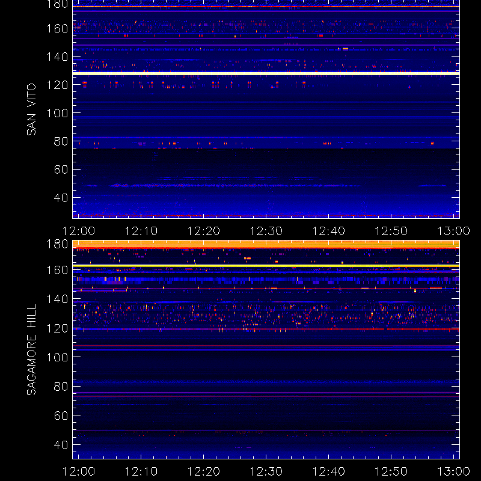Pick the 140 tick label on Sagamore Hill plot

57,299
